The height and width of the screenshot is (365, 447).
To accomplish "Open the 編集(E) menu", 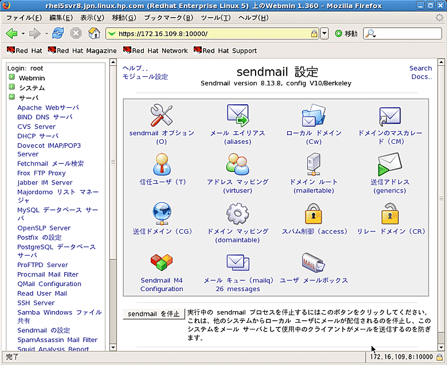I will click(61, 18).
